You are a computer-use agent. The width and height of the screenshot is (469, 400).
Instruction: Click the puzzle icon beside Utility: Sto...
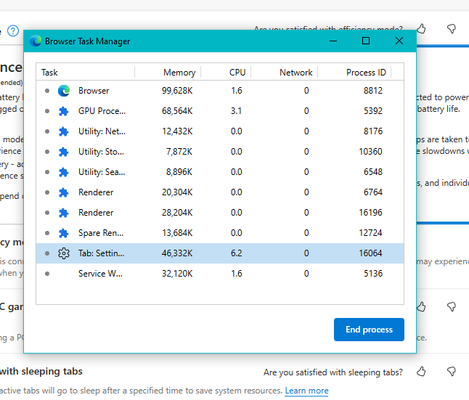pos(63,152)
